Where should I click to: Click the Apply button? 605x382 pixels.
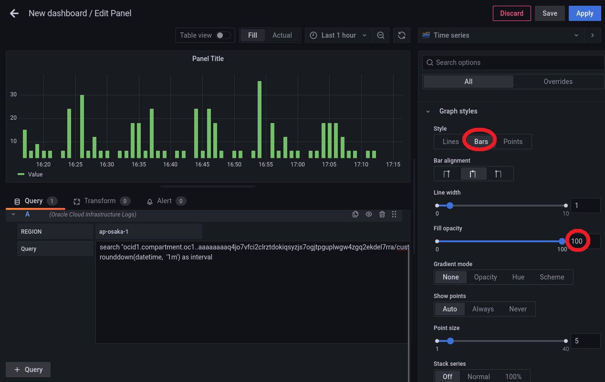584,13
